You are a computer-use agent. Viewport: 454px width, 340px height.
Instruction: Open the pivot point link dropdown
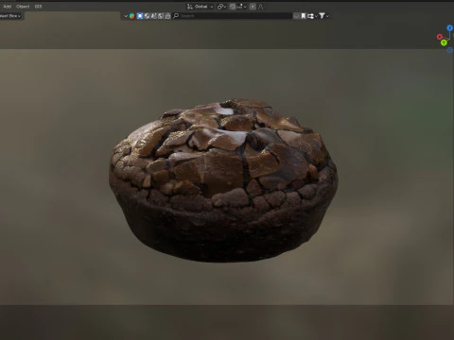221,7
